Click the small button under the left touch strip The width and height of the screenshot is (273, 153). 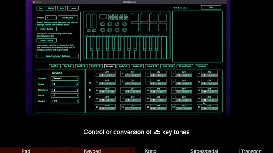(88, 31)
